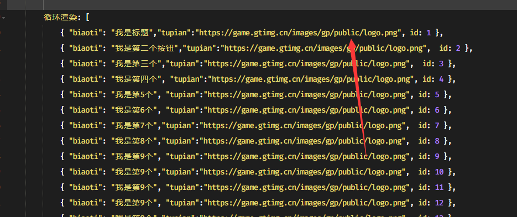Click the id number 7
Viewport: 517px width, 217px height.
[437, 126]
